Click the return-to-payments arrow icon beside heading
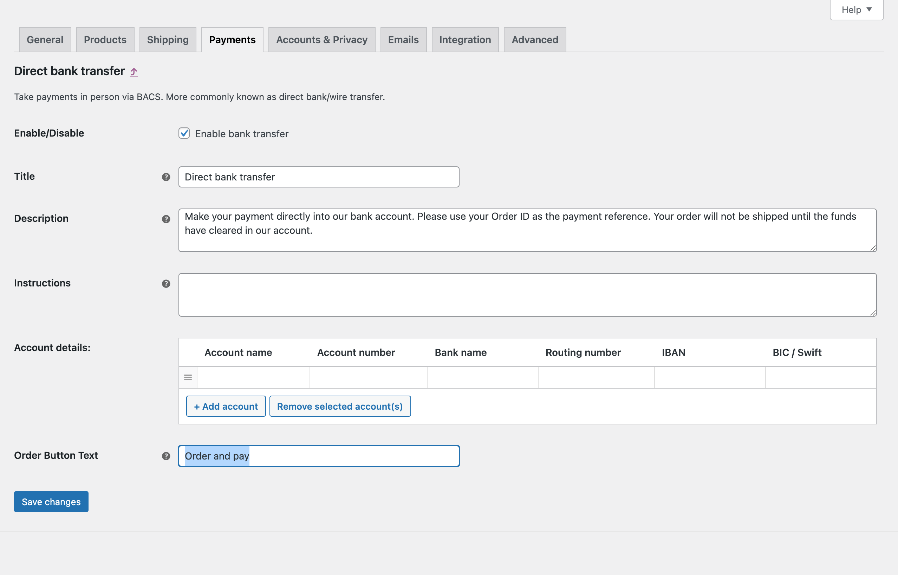 (134, 72)
